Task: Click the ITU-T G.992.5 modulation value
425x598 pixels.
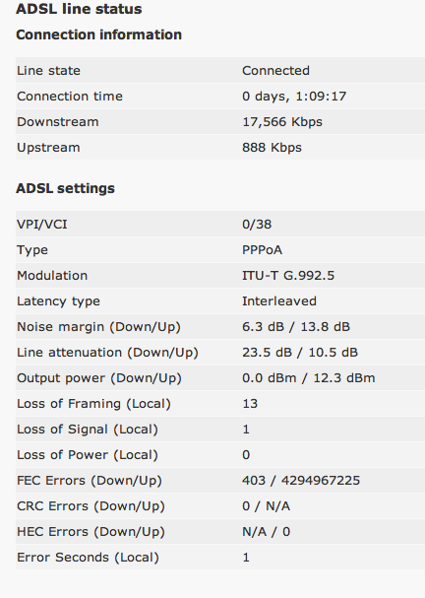Action: pos(288,275)
